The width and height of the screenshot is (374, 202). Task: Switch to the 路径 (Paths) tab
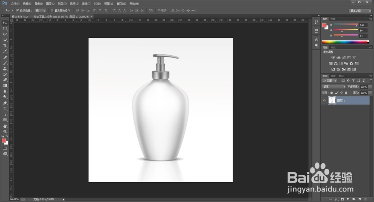[x=341, y=76]
